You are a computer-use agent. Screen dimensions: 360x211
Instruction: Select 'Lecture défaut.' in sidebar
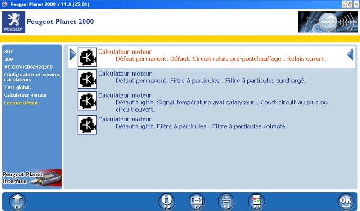click(x=22, y=103)
